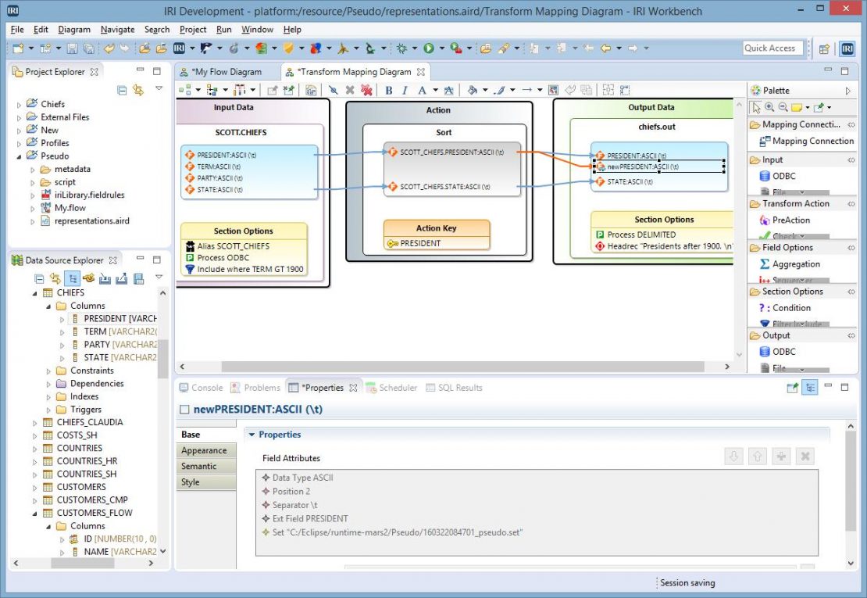Collapse the CHIEFS table node
Image resolution: width=867 pixels, height=598 pixels.
pyautogui.click(x=35, y=293)
